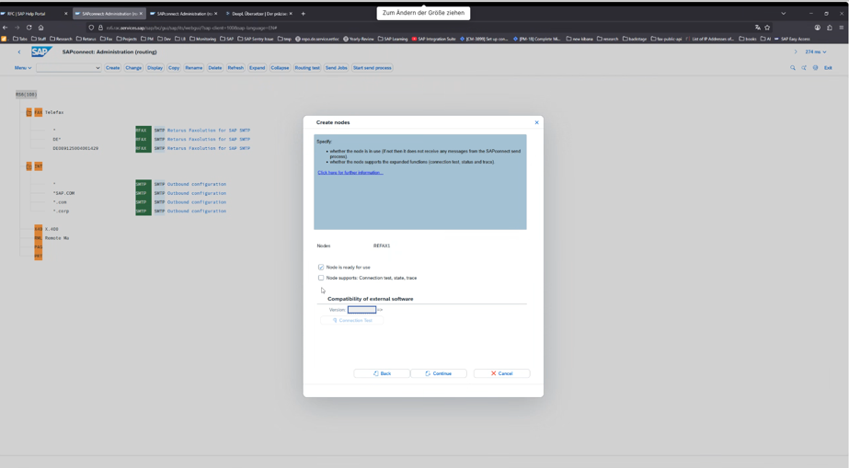The height and width of the screenshot is (468, 849).
Task: Click the SAP toolbar search icon
Action: 793,68
